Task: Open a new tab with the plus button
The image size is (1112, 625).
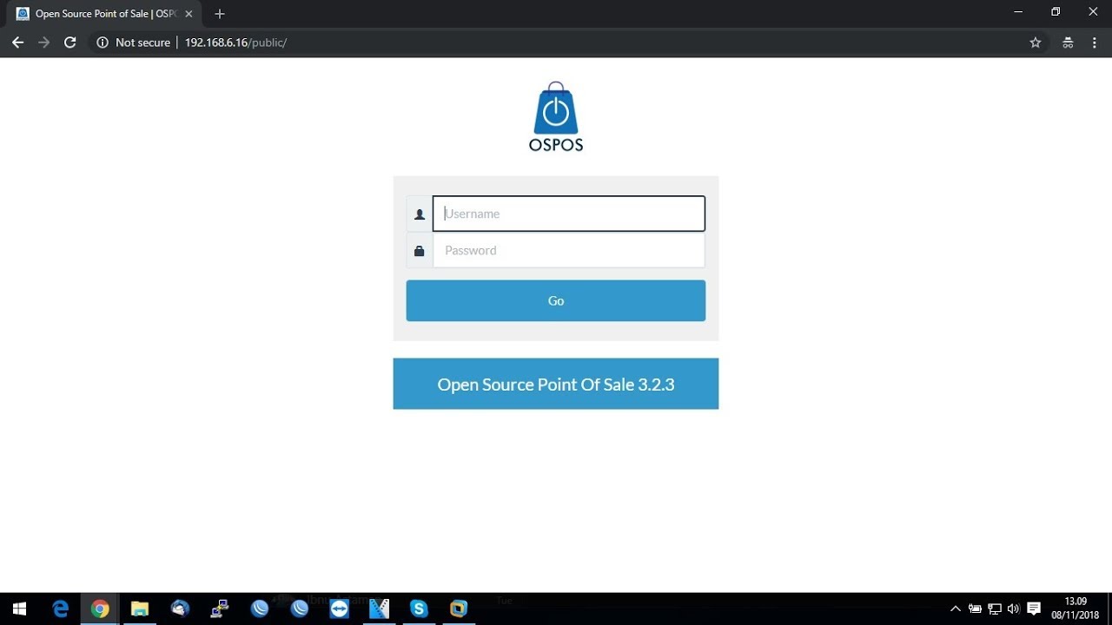Action: (x=220, y=14)
